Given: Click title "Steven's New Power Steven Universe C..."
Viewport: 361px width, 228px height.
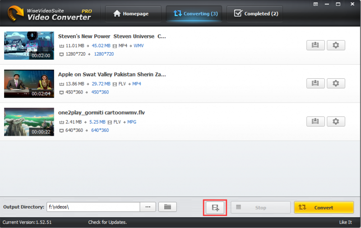Looking at the screenshot, I should [x=112, y=36].
